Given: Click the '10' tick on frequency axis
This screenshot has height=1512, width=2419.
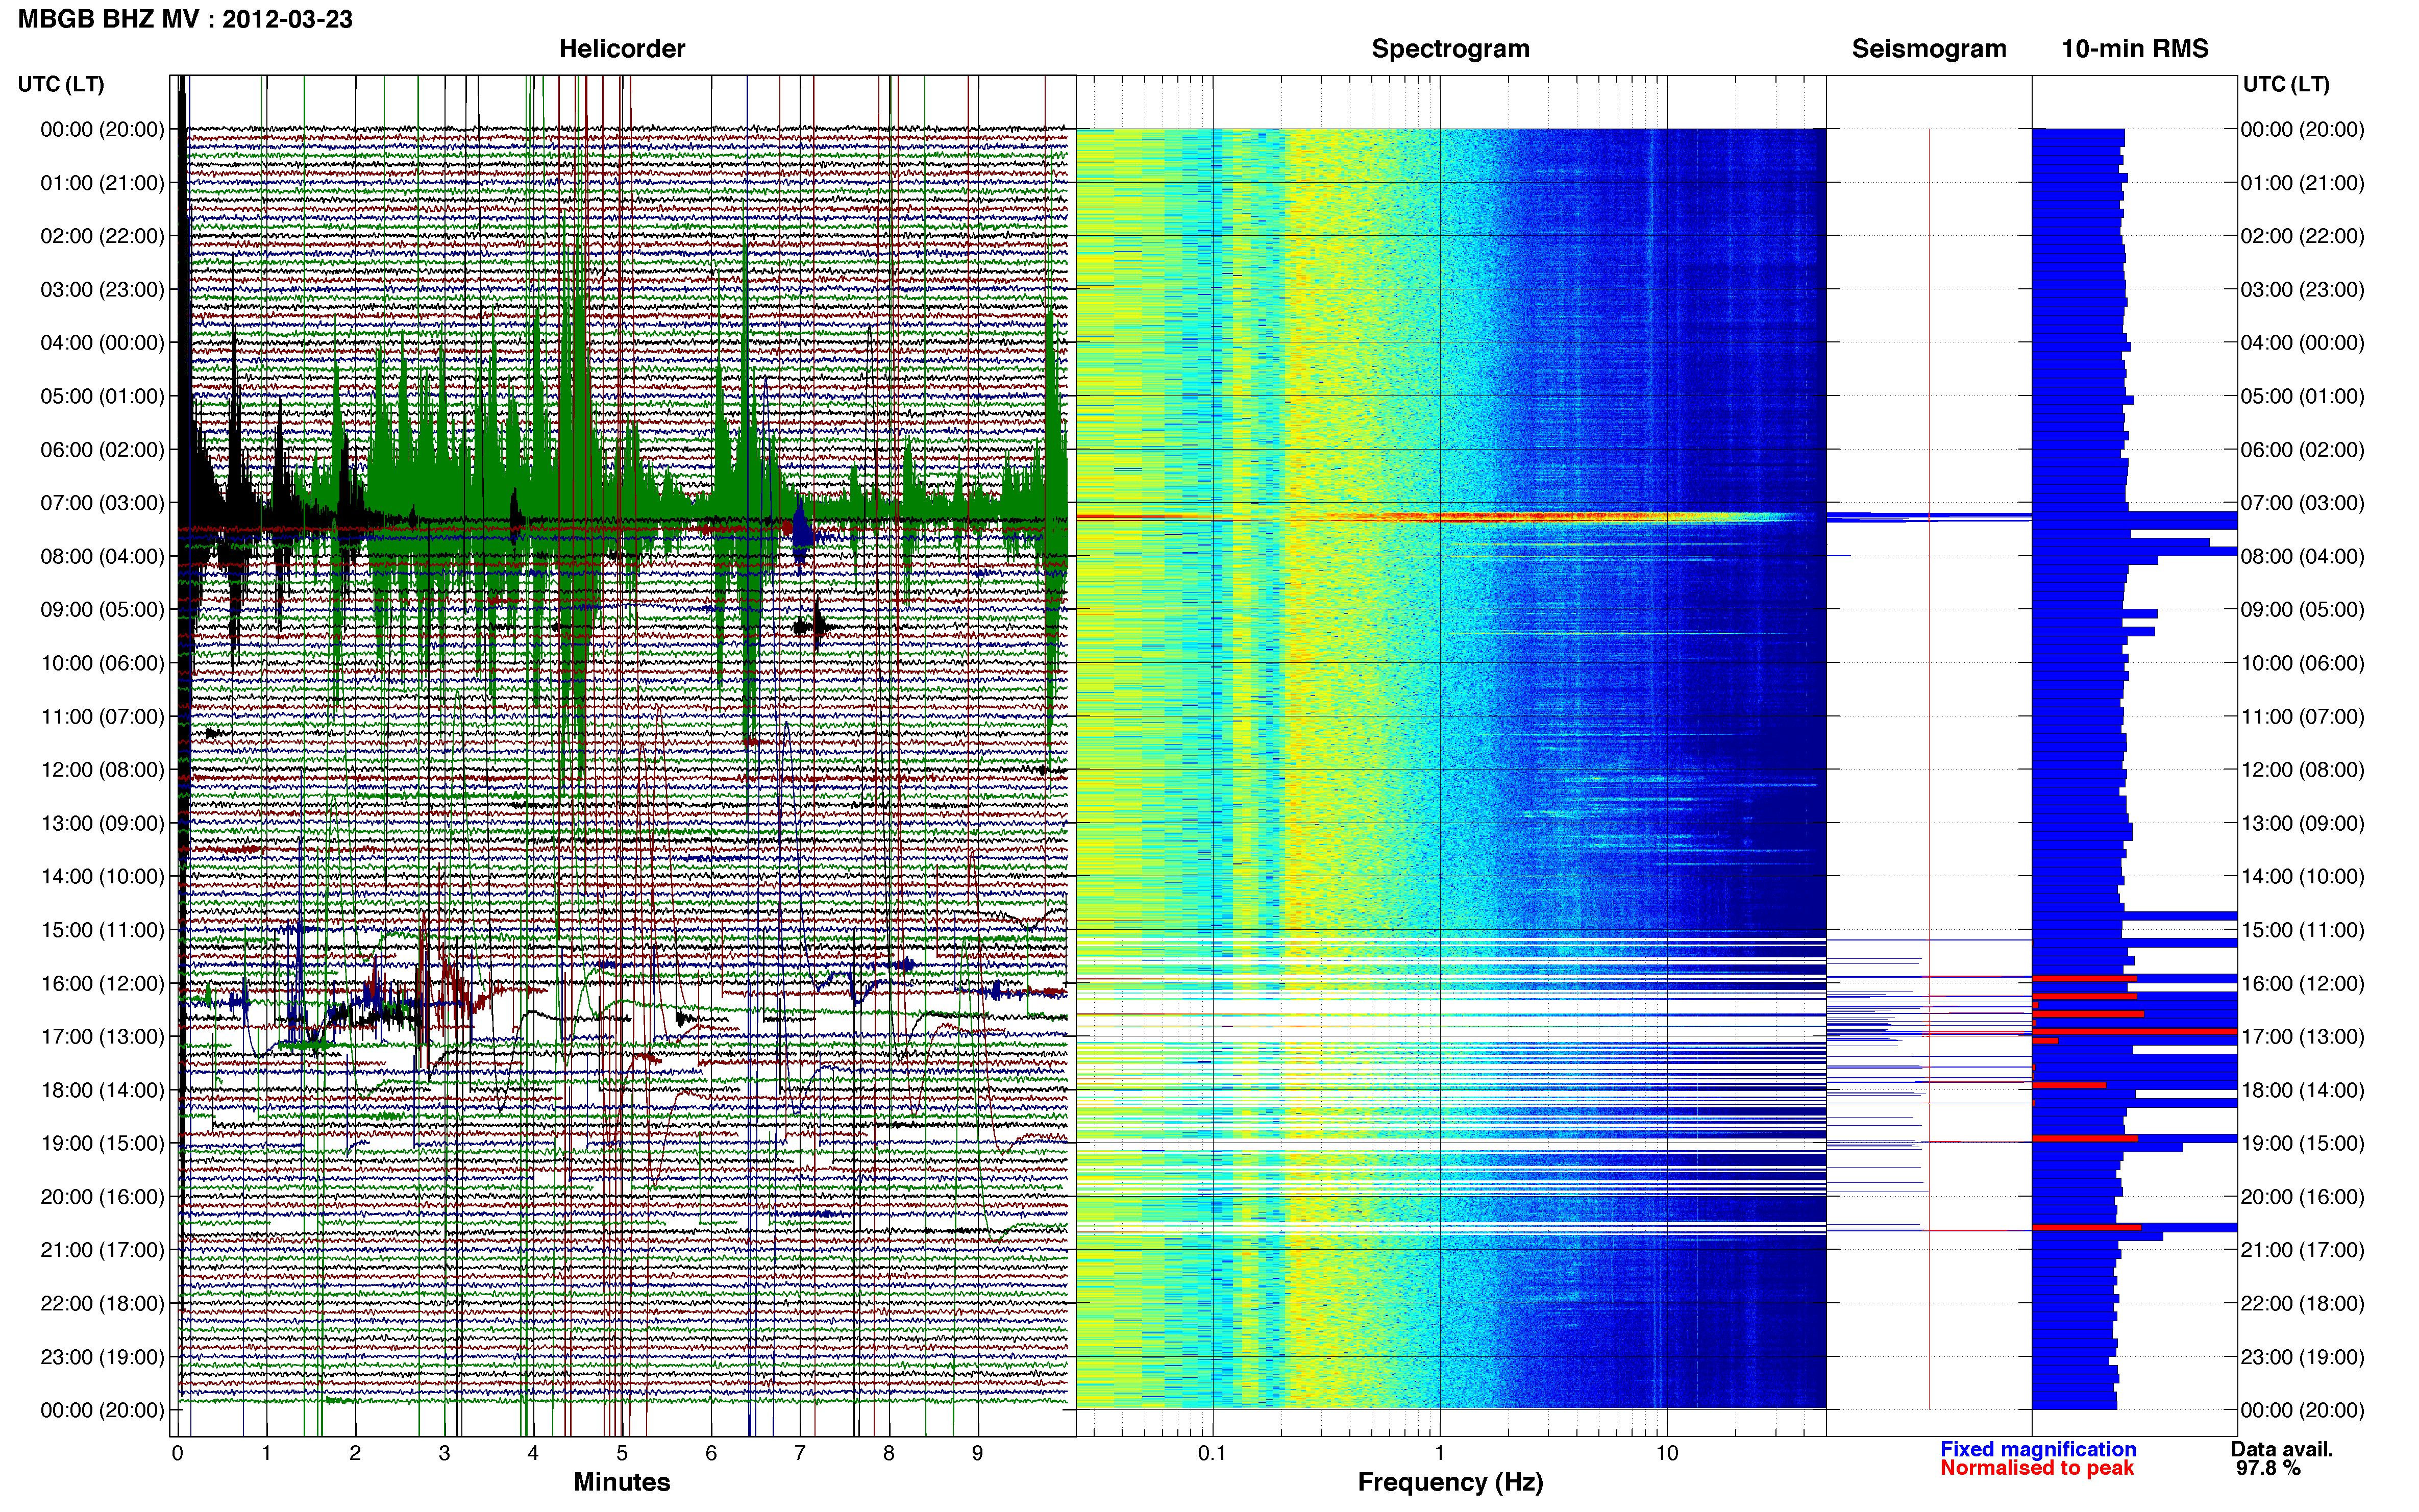Looking at the screenshot, I should [x=1666, y=1454].
